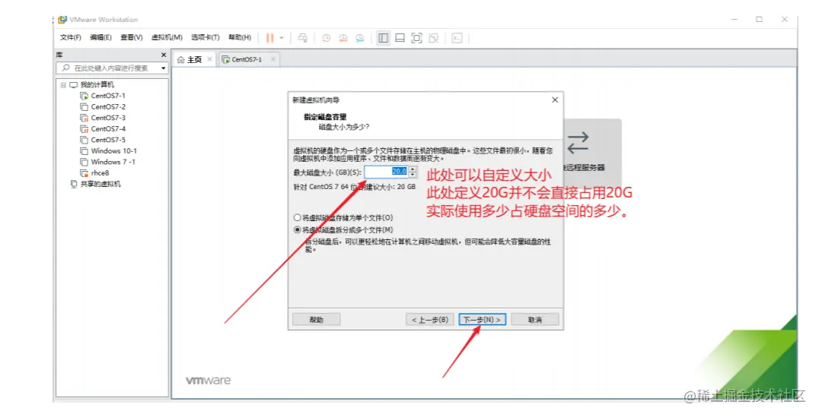The width and height of the screenshot is (819, 417).
Task: Toggle the show library sidebar view icon
Action: tap(384, 38)
